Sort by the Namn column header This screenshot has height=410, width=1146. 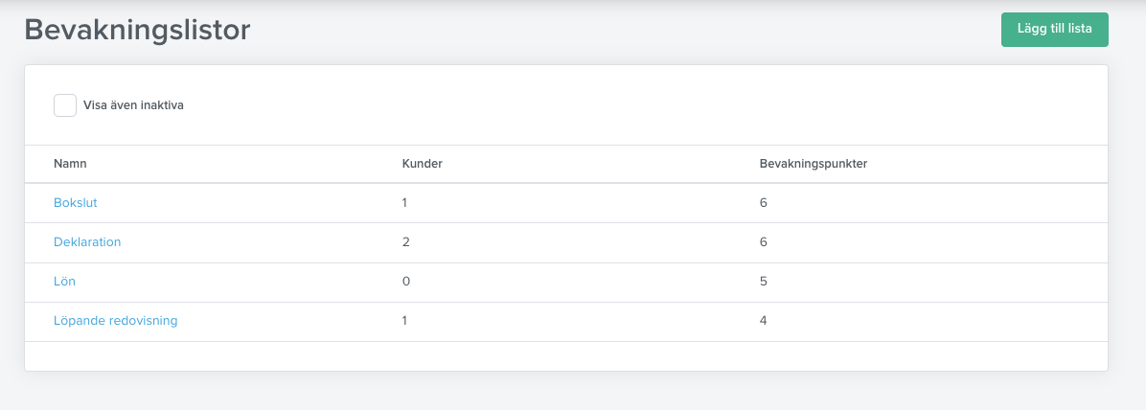click(x=70, y=164)
